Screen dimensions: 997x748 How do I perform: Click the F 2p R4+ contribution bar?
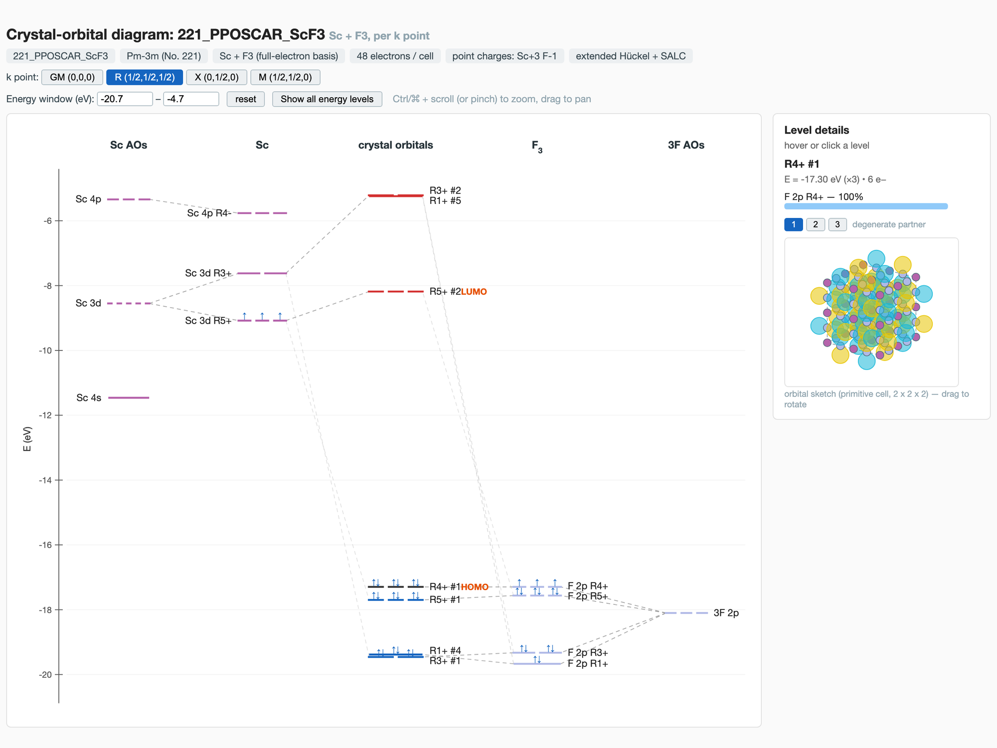point(866,206)
